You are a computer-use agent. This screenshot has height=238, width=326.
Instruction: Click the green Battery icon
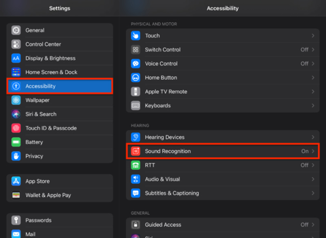(x=16, y=142)
